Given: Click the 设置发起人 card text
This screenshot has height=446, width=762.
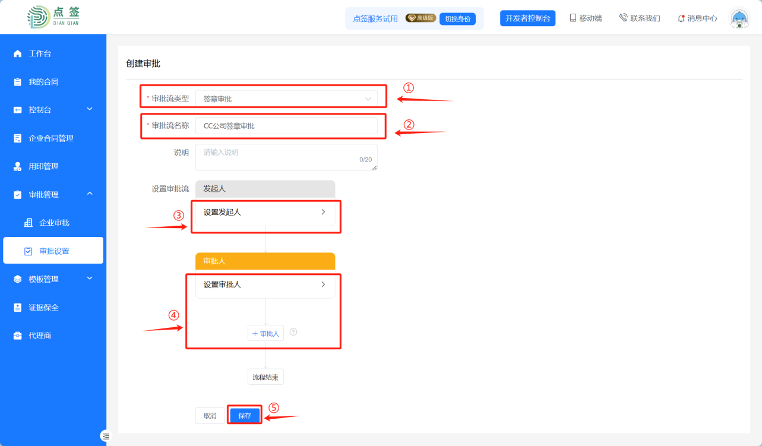Looking at the screenshot, I should pyautogui.click(x=222, y=212).
